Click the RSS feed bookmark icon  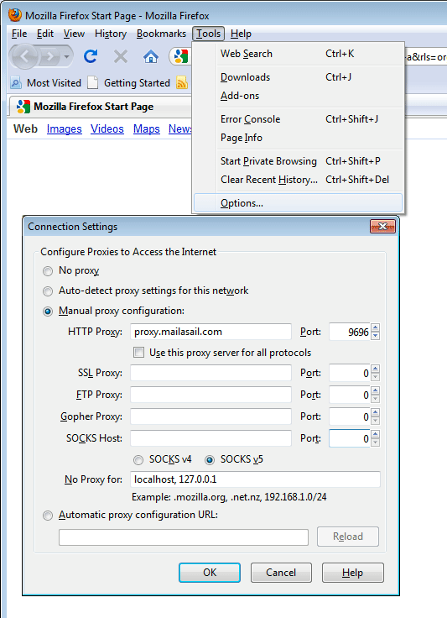(182, 83)
